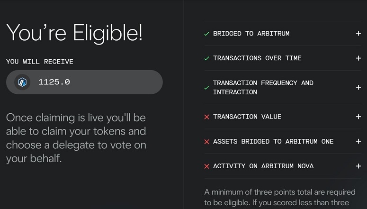
Task: Click the green check beside Transactions Over Time
Action: (x=206, y=58)
